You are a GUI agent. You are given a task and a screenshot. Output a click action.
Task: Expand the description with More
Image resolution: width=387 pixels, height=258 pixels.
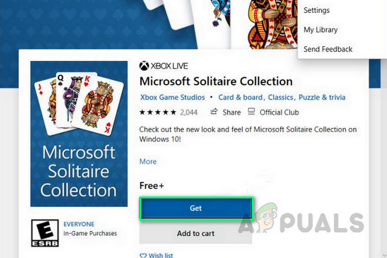coord(148,161)
